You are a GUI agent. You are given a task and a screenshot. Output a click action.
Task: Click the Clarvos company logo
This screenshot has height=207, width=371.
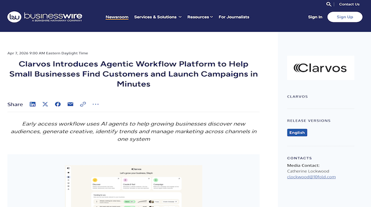[321, 68]
